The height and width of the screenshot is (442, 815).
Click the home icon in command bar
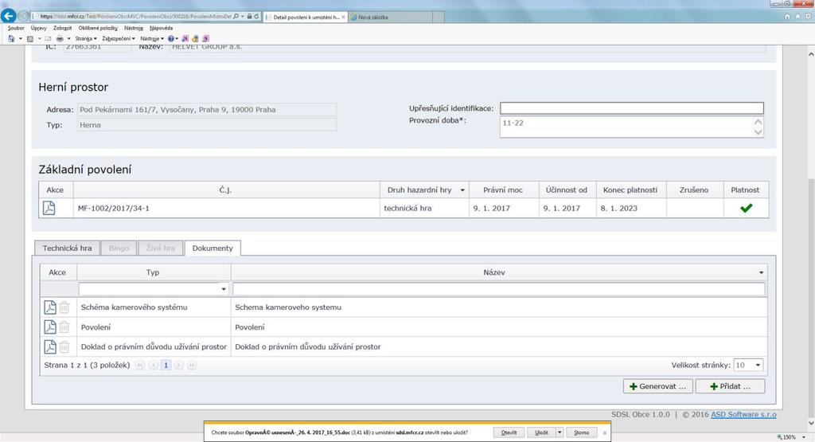pyautogui.click(x=11, y=38)
